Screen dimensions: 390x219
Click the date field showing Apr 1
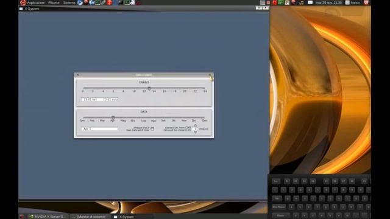[x=99, y=129]
